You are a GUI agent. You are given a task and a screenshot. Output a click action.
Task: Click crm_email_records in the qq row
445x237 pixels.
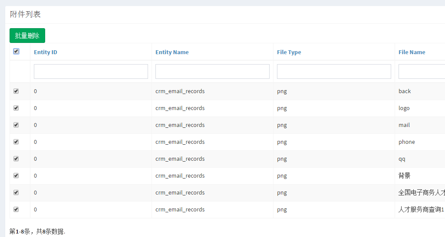click(180, 159)
